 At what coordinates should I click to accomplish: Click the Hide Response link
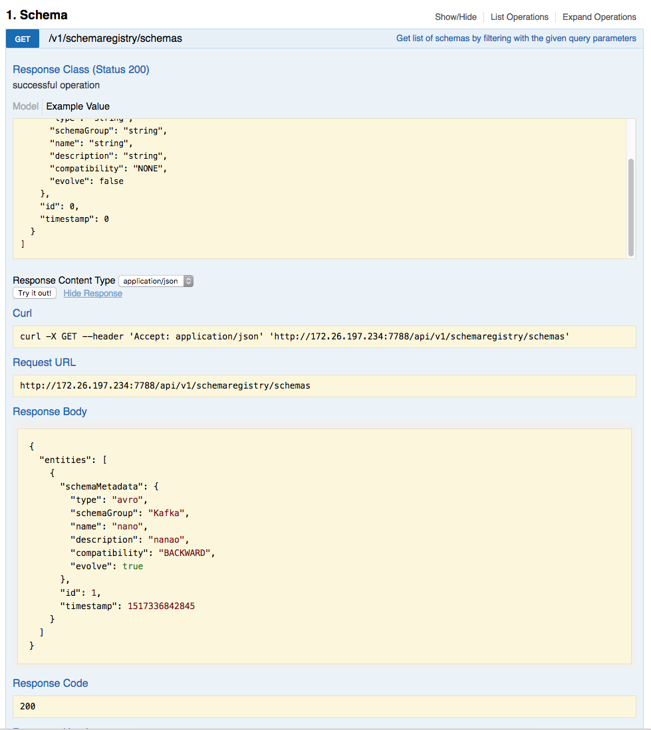pyautogui.click(x=92, y=294)
